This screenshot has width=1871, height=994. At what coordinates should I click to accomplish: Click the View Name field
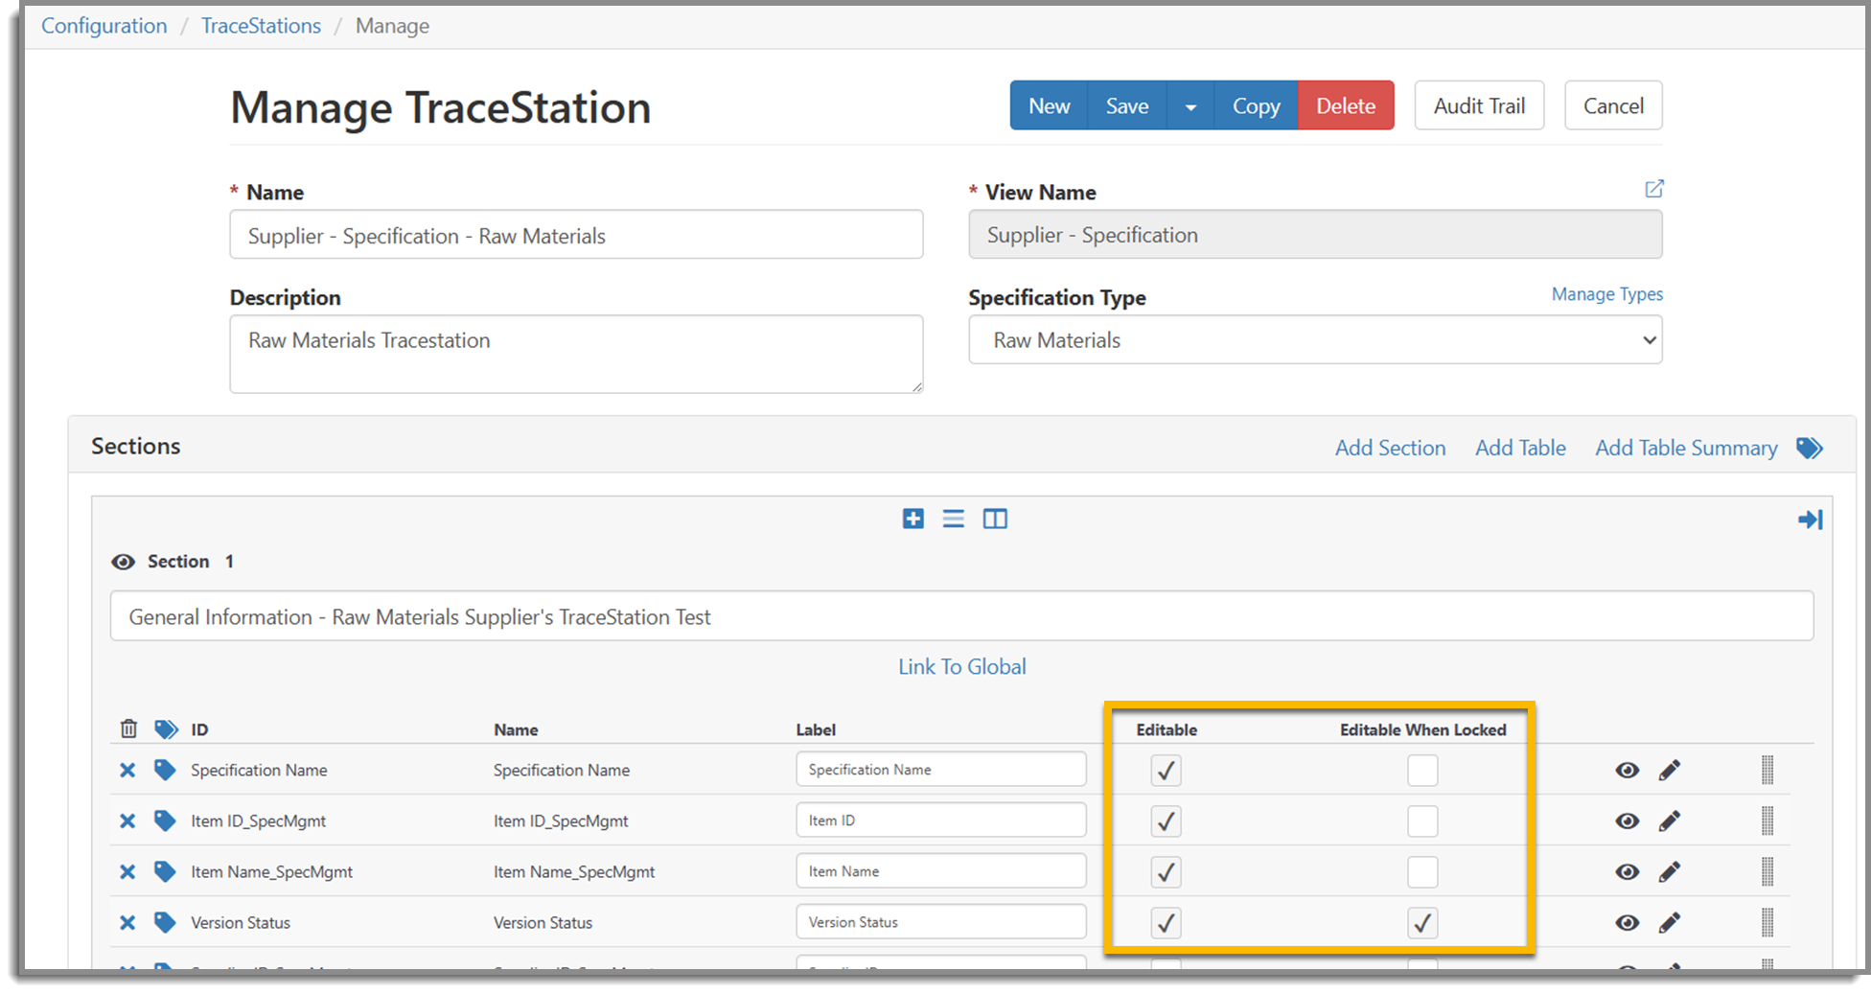pos(1315,235)
